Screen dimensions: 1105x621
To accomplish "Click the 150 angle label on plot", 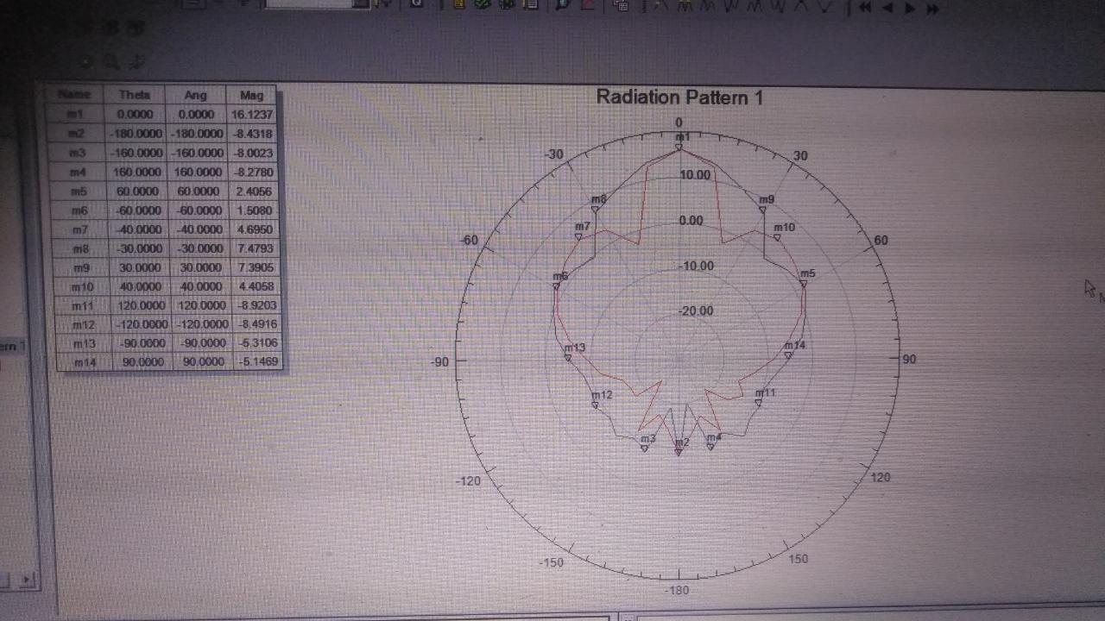I will [x=799, y=559].
